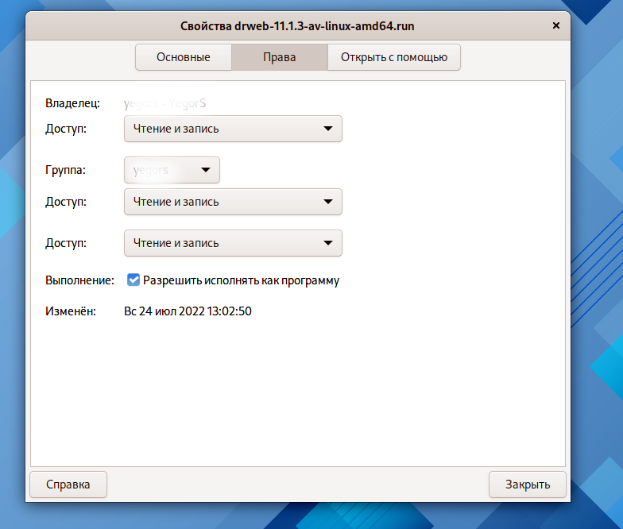Click the Закрыть button
The width and height of the screenshot is (623, 529).
click(528, 485)
